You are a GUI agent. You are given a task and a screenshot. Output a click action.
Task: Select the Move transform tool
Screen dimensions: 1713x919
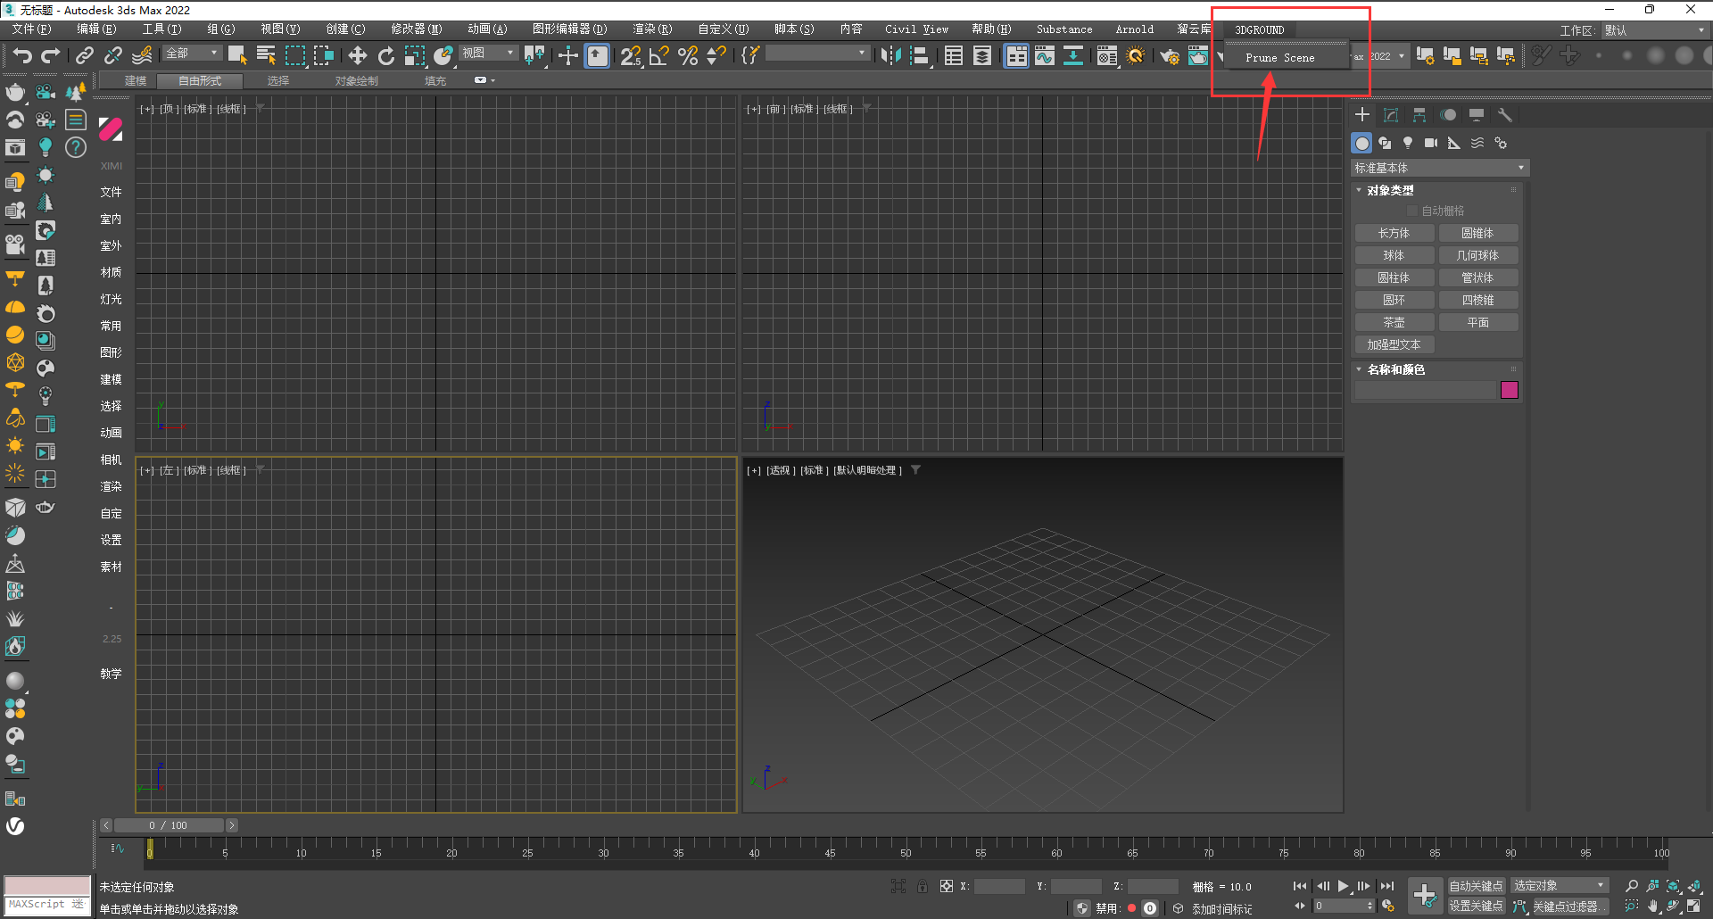357,56
